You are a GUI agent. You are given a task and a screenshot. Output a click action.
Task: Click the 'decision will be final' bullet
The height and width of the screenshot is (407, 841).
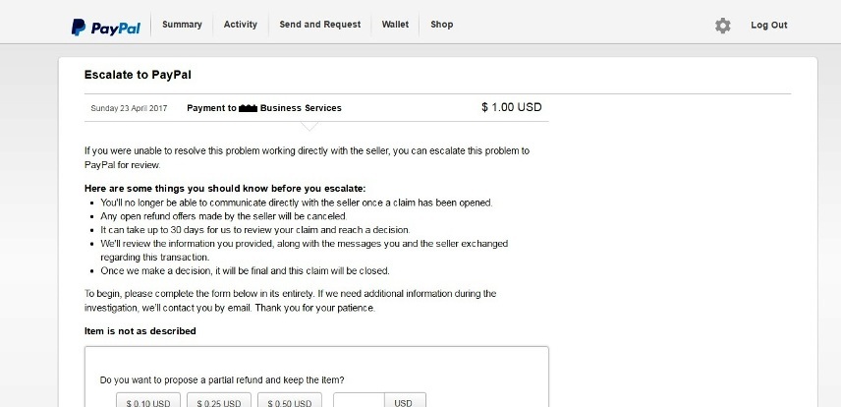coord(245,270)
